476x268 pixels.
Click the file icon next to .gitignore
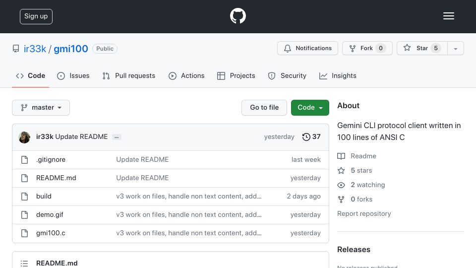[25, 160]
